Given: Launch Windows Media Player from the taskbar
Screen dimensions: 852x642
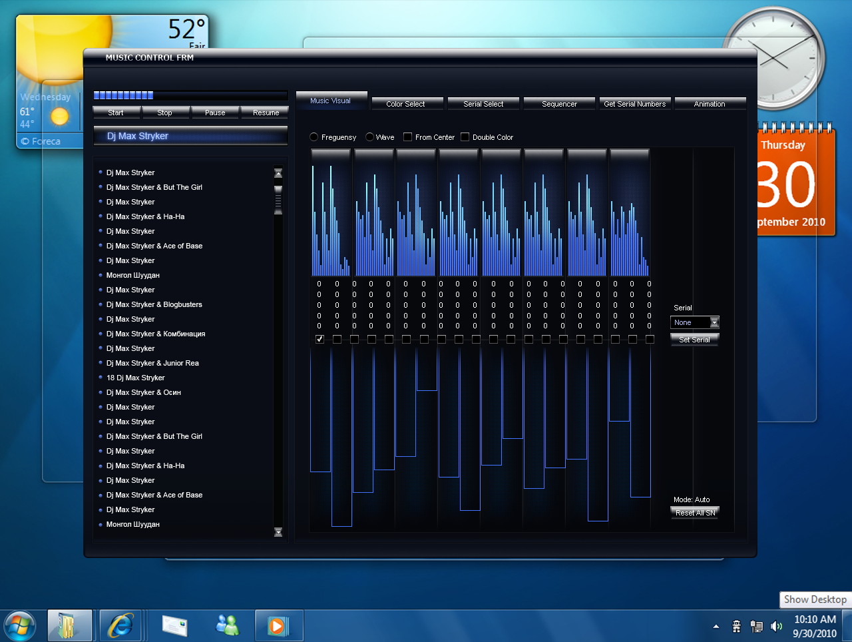Looking at the screenshot, I should [x=278, y=626].
